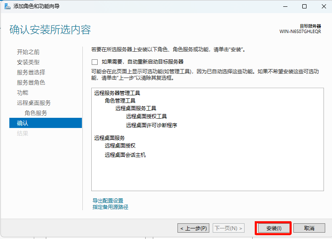The height and width of the screenshot is (239, 332).
Task: Select 开始之前 step in sidebar
Action: (x=28, y=52)
